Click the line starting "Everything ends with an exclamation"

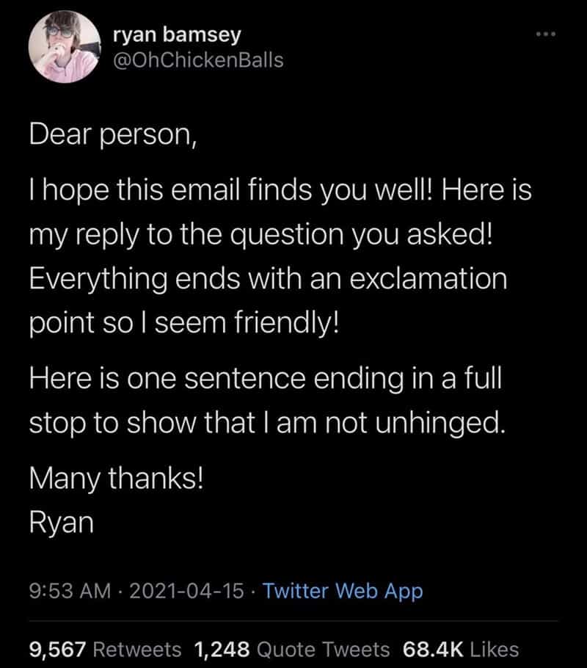pos(268,278)
